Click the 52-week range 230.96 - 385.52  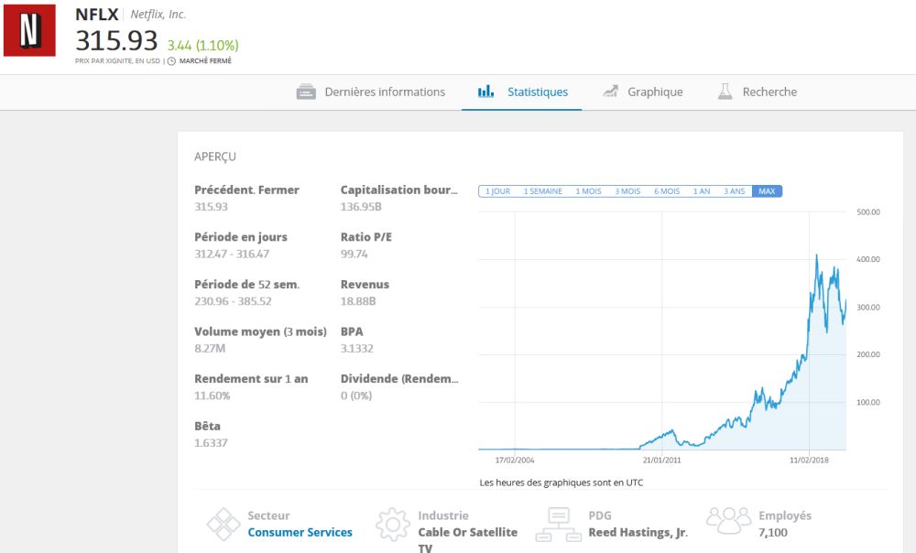[x=233, y=301]
